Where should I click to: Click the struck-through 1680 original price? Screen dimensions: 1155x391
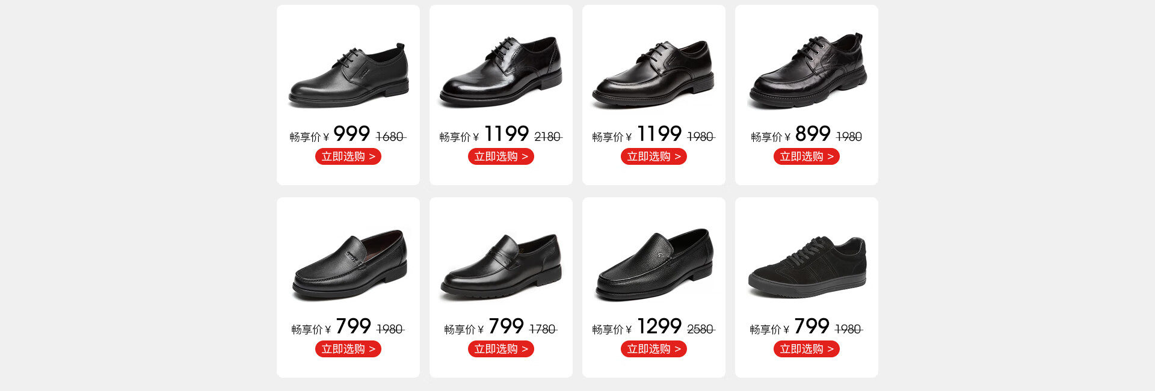(390, 137)
